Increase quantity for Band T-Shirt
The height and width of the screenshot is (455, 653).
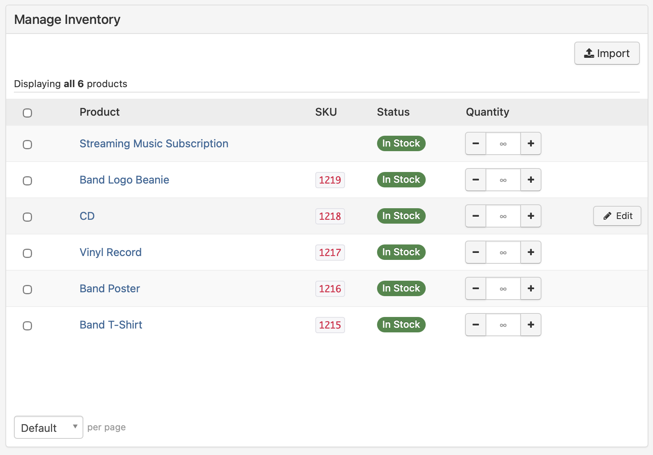(531, 325)
